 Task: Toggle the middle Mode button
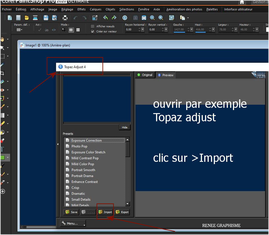(x=71, y=30)
